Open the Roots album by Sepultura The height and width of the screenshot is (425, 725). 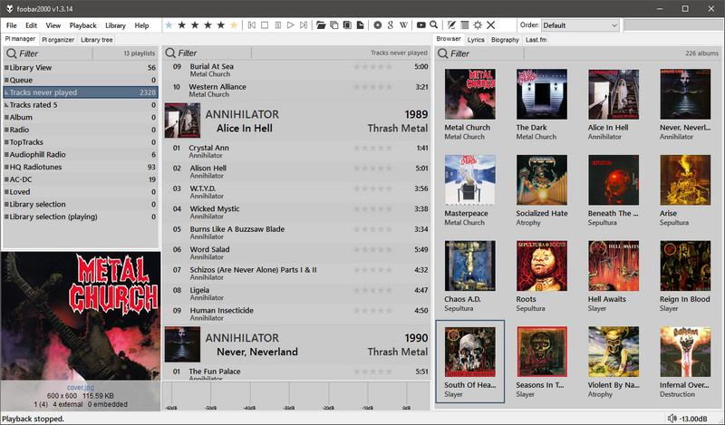[x=541, y=266]
